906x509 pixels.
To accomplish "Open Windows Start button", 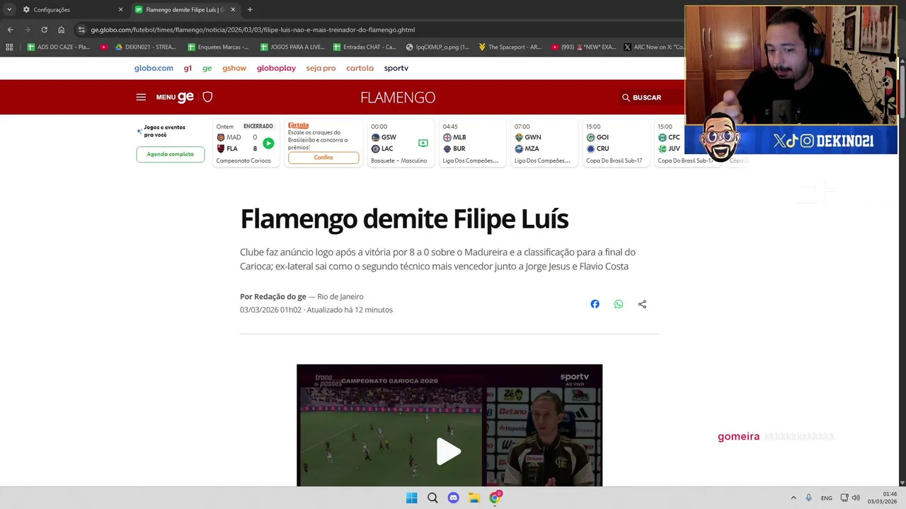I will [x=411, y=498].
